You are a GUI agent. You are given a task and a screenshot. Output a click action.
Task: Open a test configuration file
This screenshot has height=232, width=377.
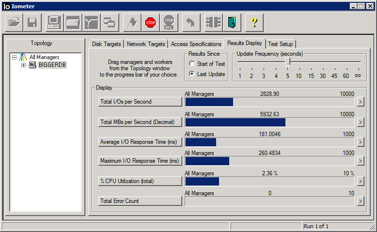click(14, 23)
